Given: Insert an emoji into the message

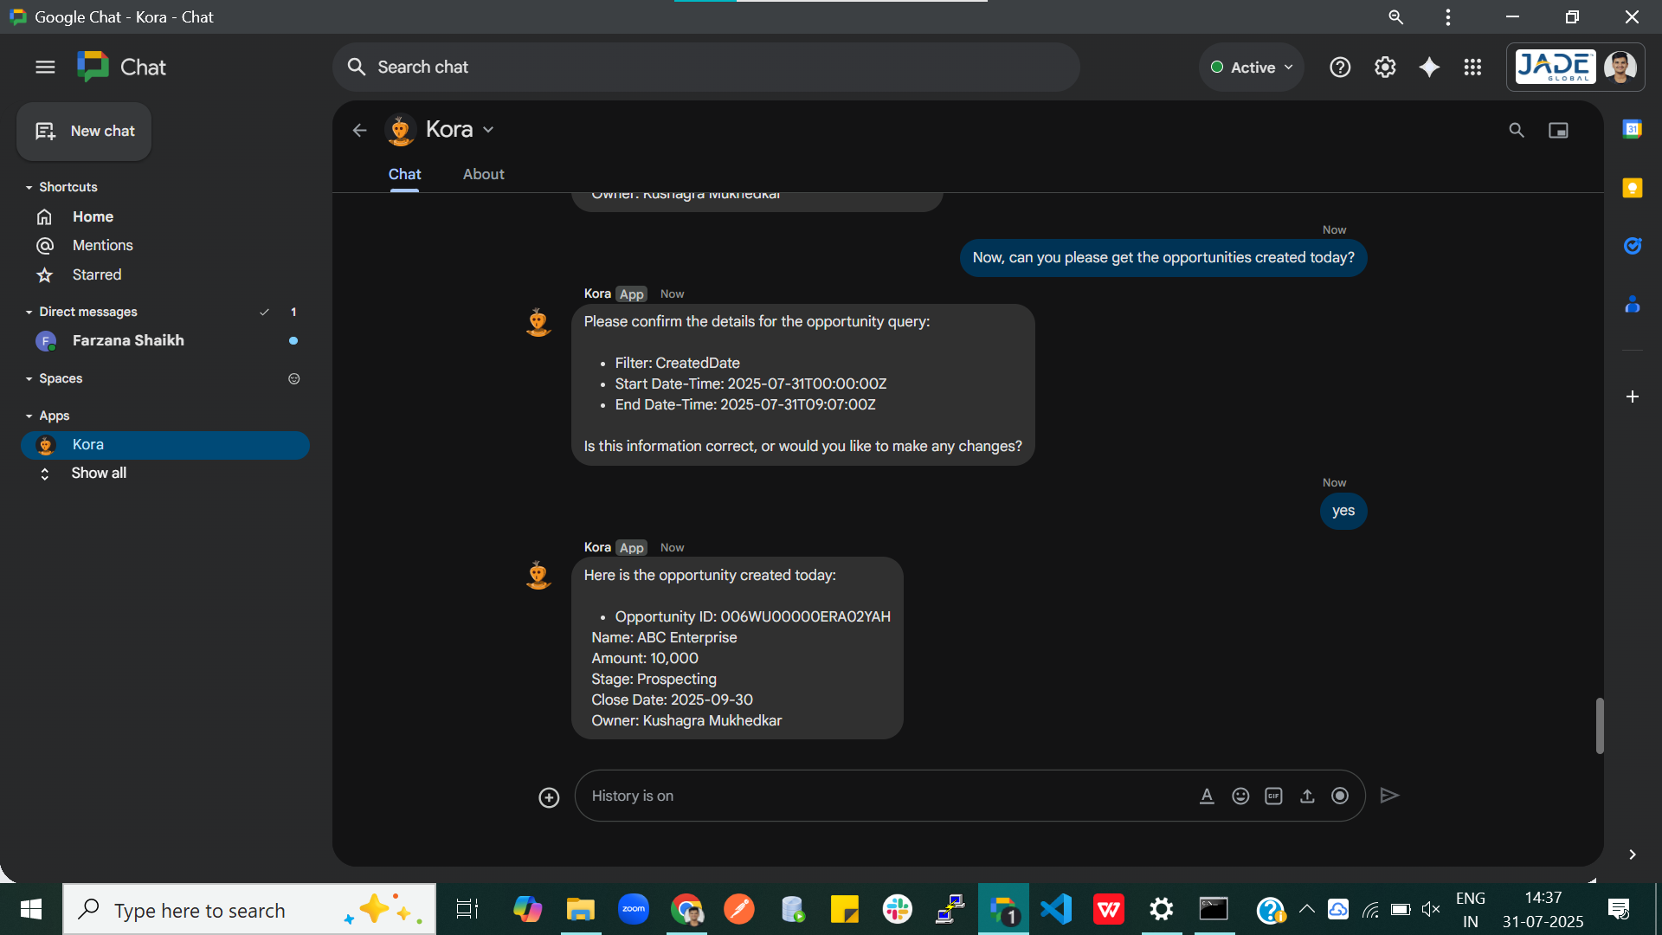Looking at the screenshot, I should tap(1240, 796).
